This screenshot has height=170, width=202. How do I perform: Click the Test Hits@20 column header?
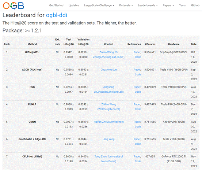pos(69,42)
